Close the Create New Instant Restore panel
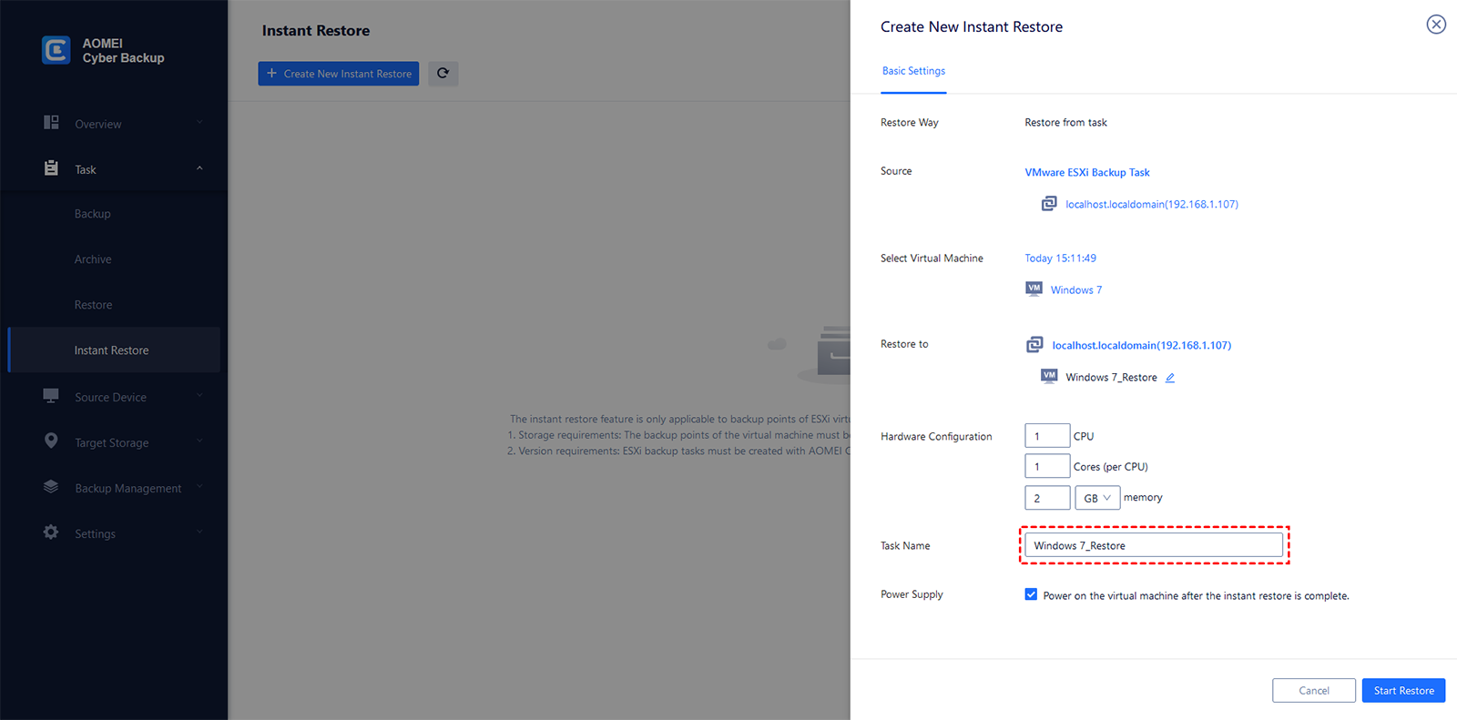The width and height of the screenshot is (1457, 720). (x=1435, y=25)
